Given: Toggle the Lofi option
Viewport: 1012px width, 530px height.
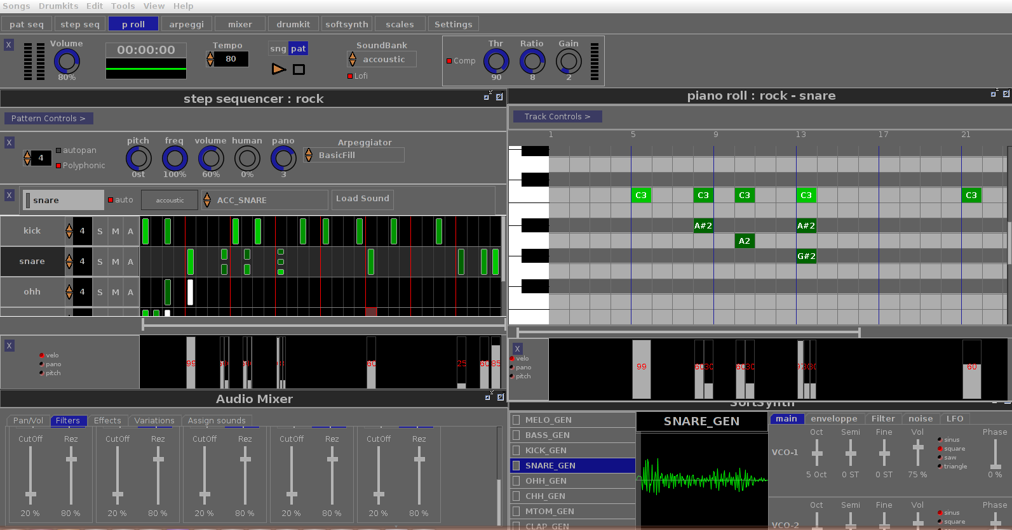Looking at the screenshot, I should pos(350,76).
